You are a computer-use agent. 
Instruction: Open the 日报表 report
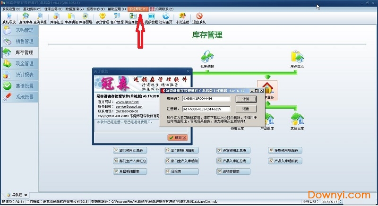click(182, 172)
